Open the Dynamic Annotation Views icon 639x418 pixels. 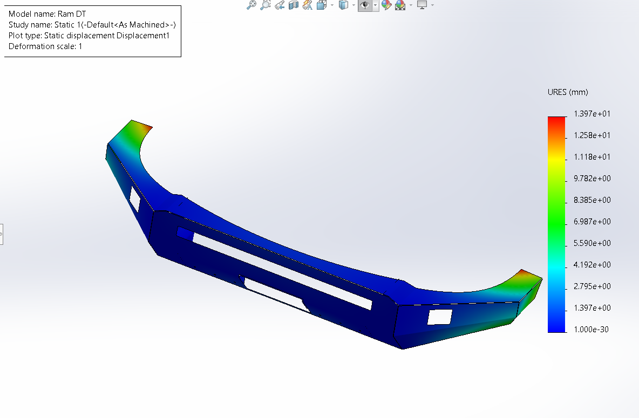(308, 5)
